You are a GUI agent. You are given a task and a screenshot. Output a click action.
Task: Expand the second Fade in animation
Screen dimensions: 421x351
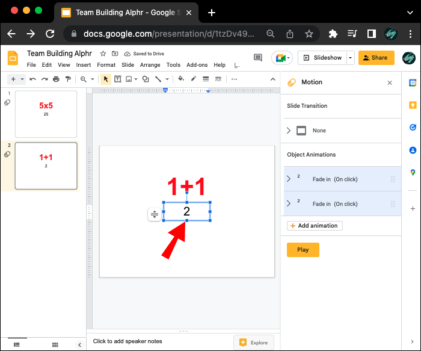(x=289, y=203)
